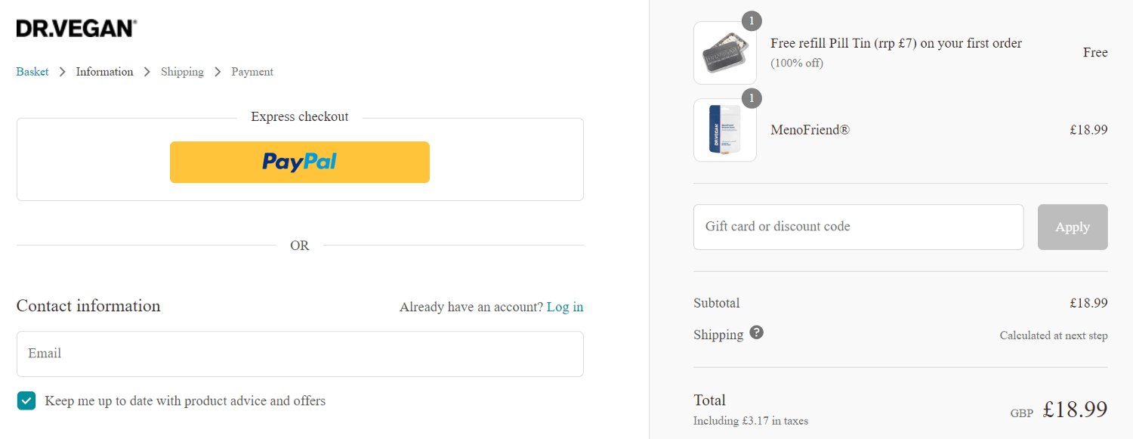Go back to Basket breadcrumb
The height and width of the screenshot is (439, 1133).
pyautogui.click(x=32, y=72)
